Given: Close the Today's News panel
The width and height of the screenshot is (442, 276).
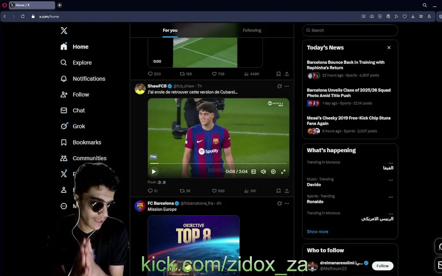Looking at the screenshot, I should 389,48.
